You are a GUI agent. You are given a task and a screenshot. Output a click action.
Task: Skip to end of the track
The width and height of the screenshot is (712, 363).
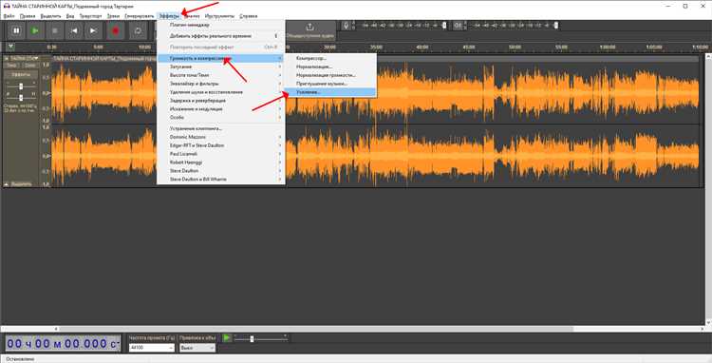(93, 31)
